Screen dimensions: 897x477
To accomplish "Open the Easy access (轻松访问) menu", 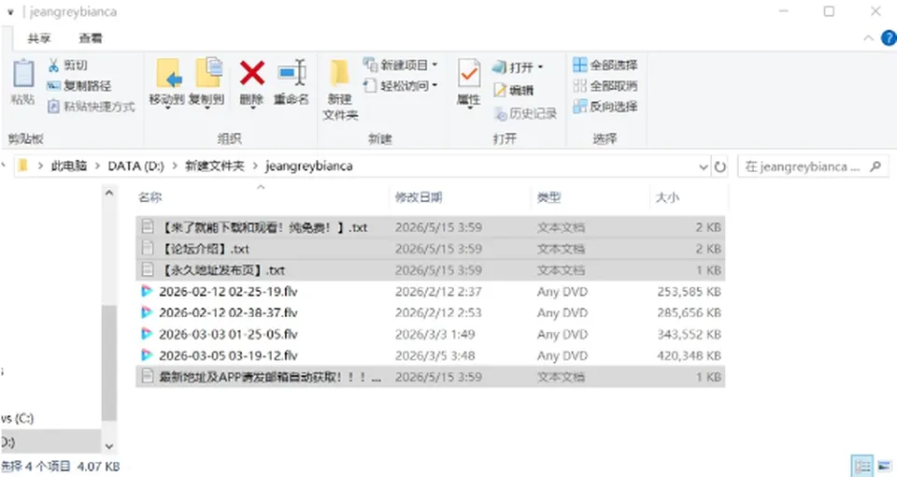I will tap(401, 86).
